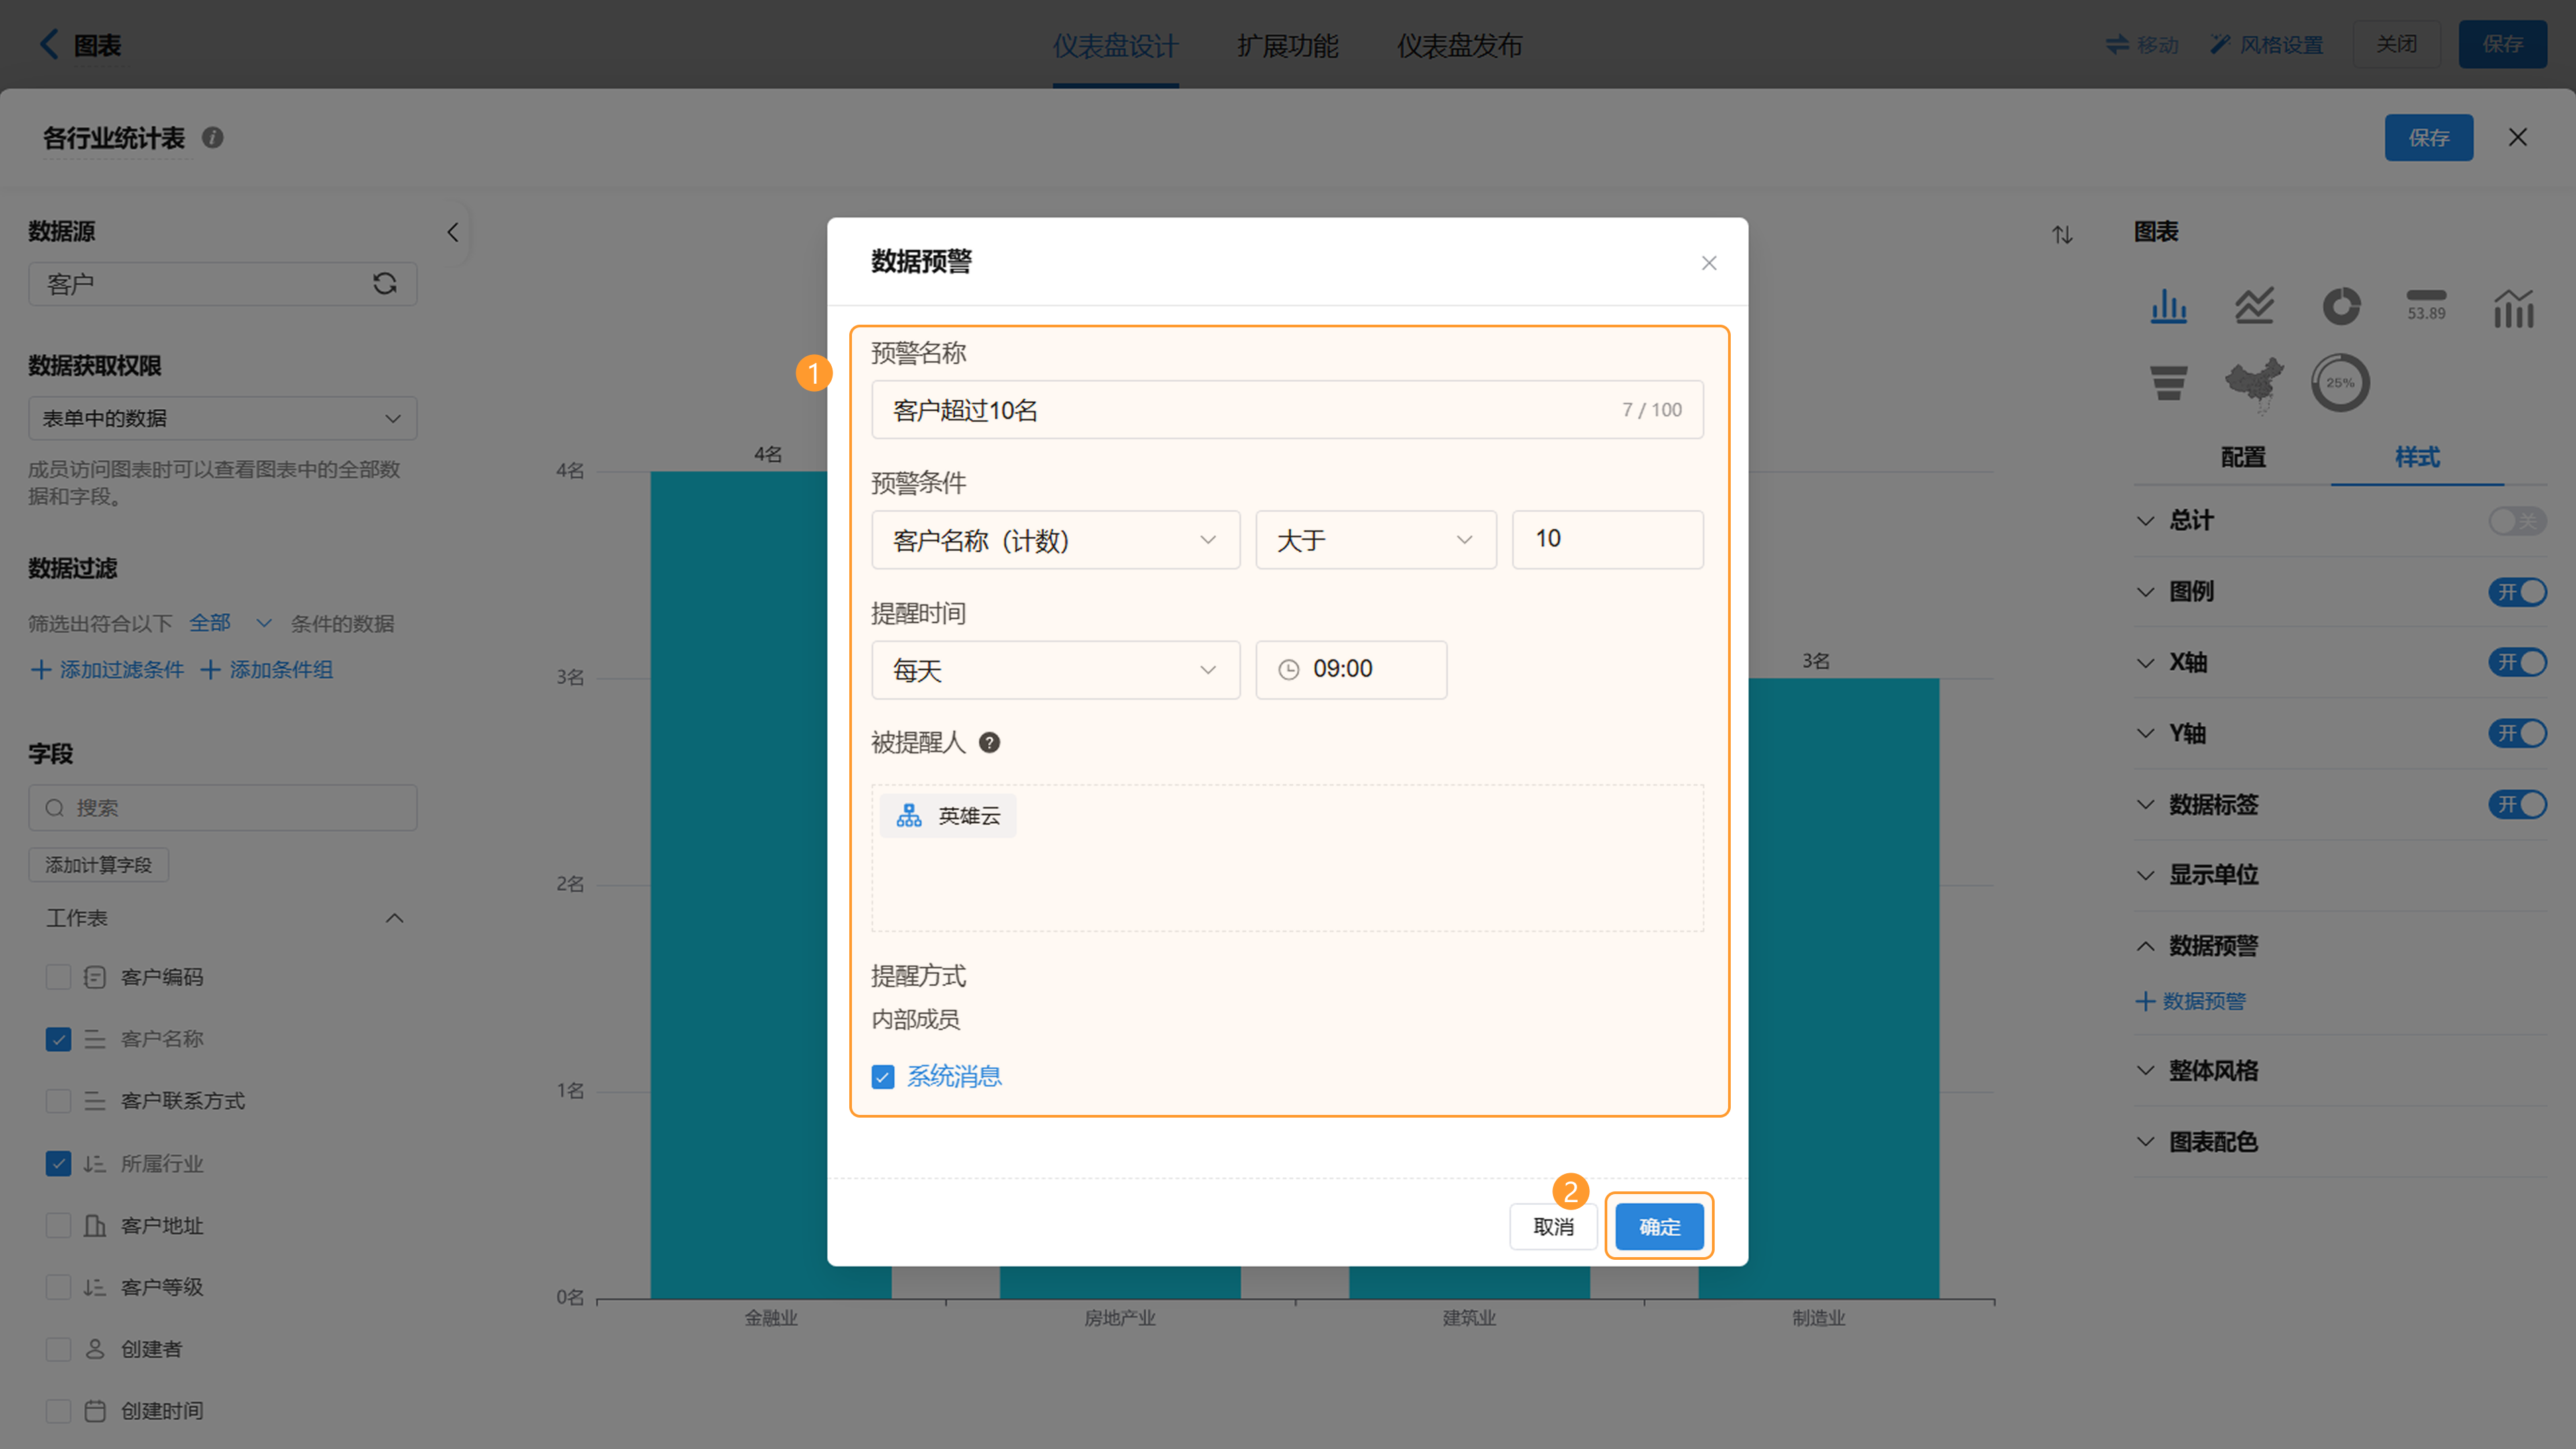Click the 英雄云 organization tag

tap(948, 816)
